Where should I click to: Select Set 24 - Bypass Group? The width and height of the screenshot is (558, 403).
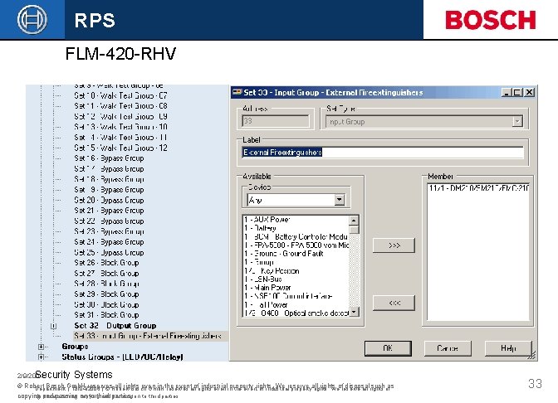(109, 242)
